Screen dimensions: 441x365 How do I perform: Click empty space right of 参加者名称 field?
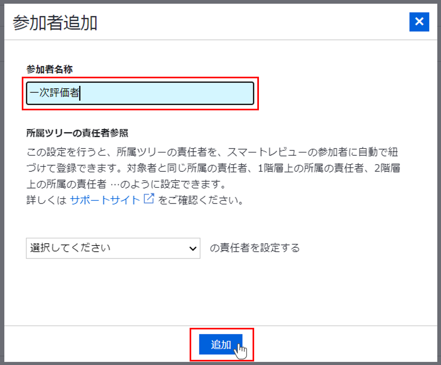pos(336,93)
